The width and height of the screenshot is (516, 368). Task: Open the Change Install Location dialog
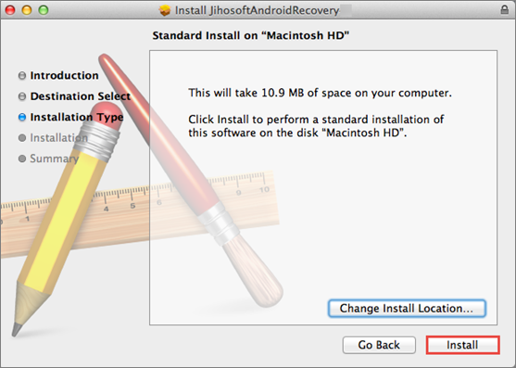coord(407,309)
